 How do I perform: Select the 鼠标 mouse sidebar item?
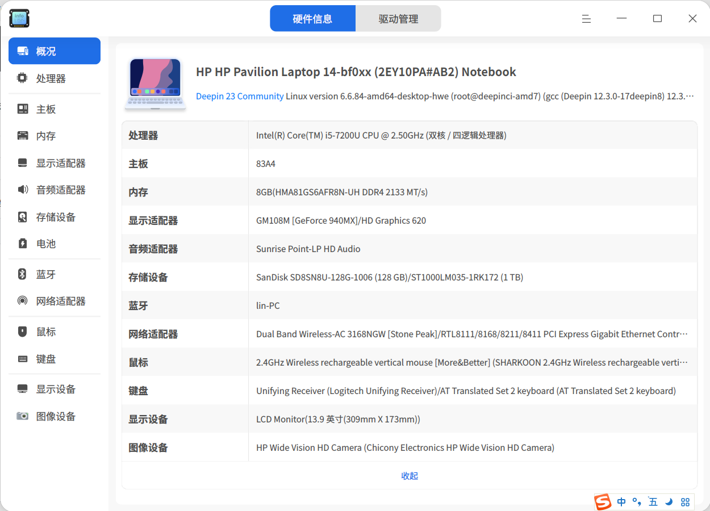55,332
